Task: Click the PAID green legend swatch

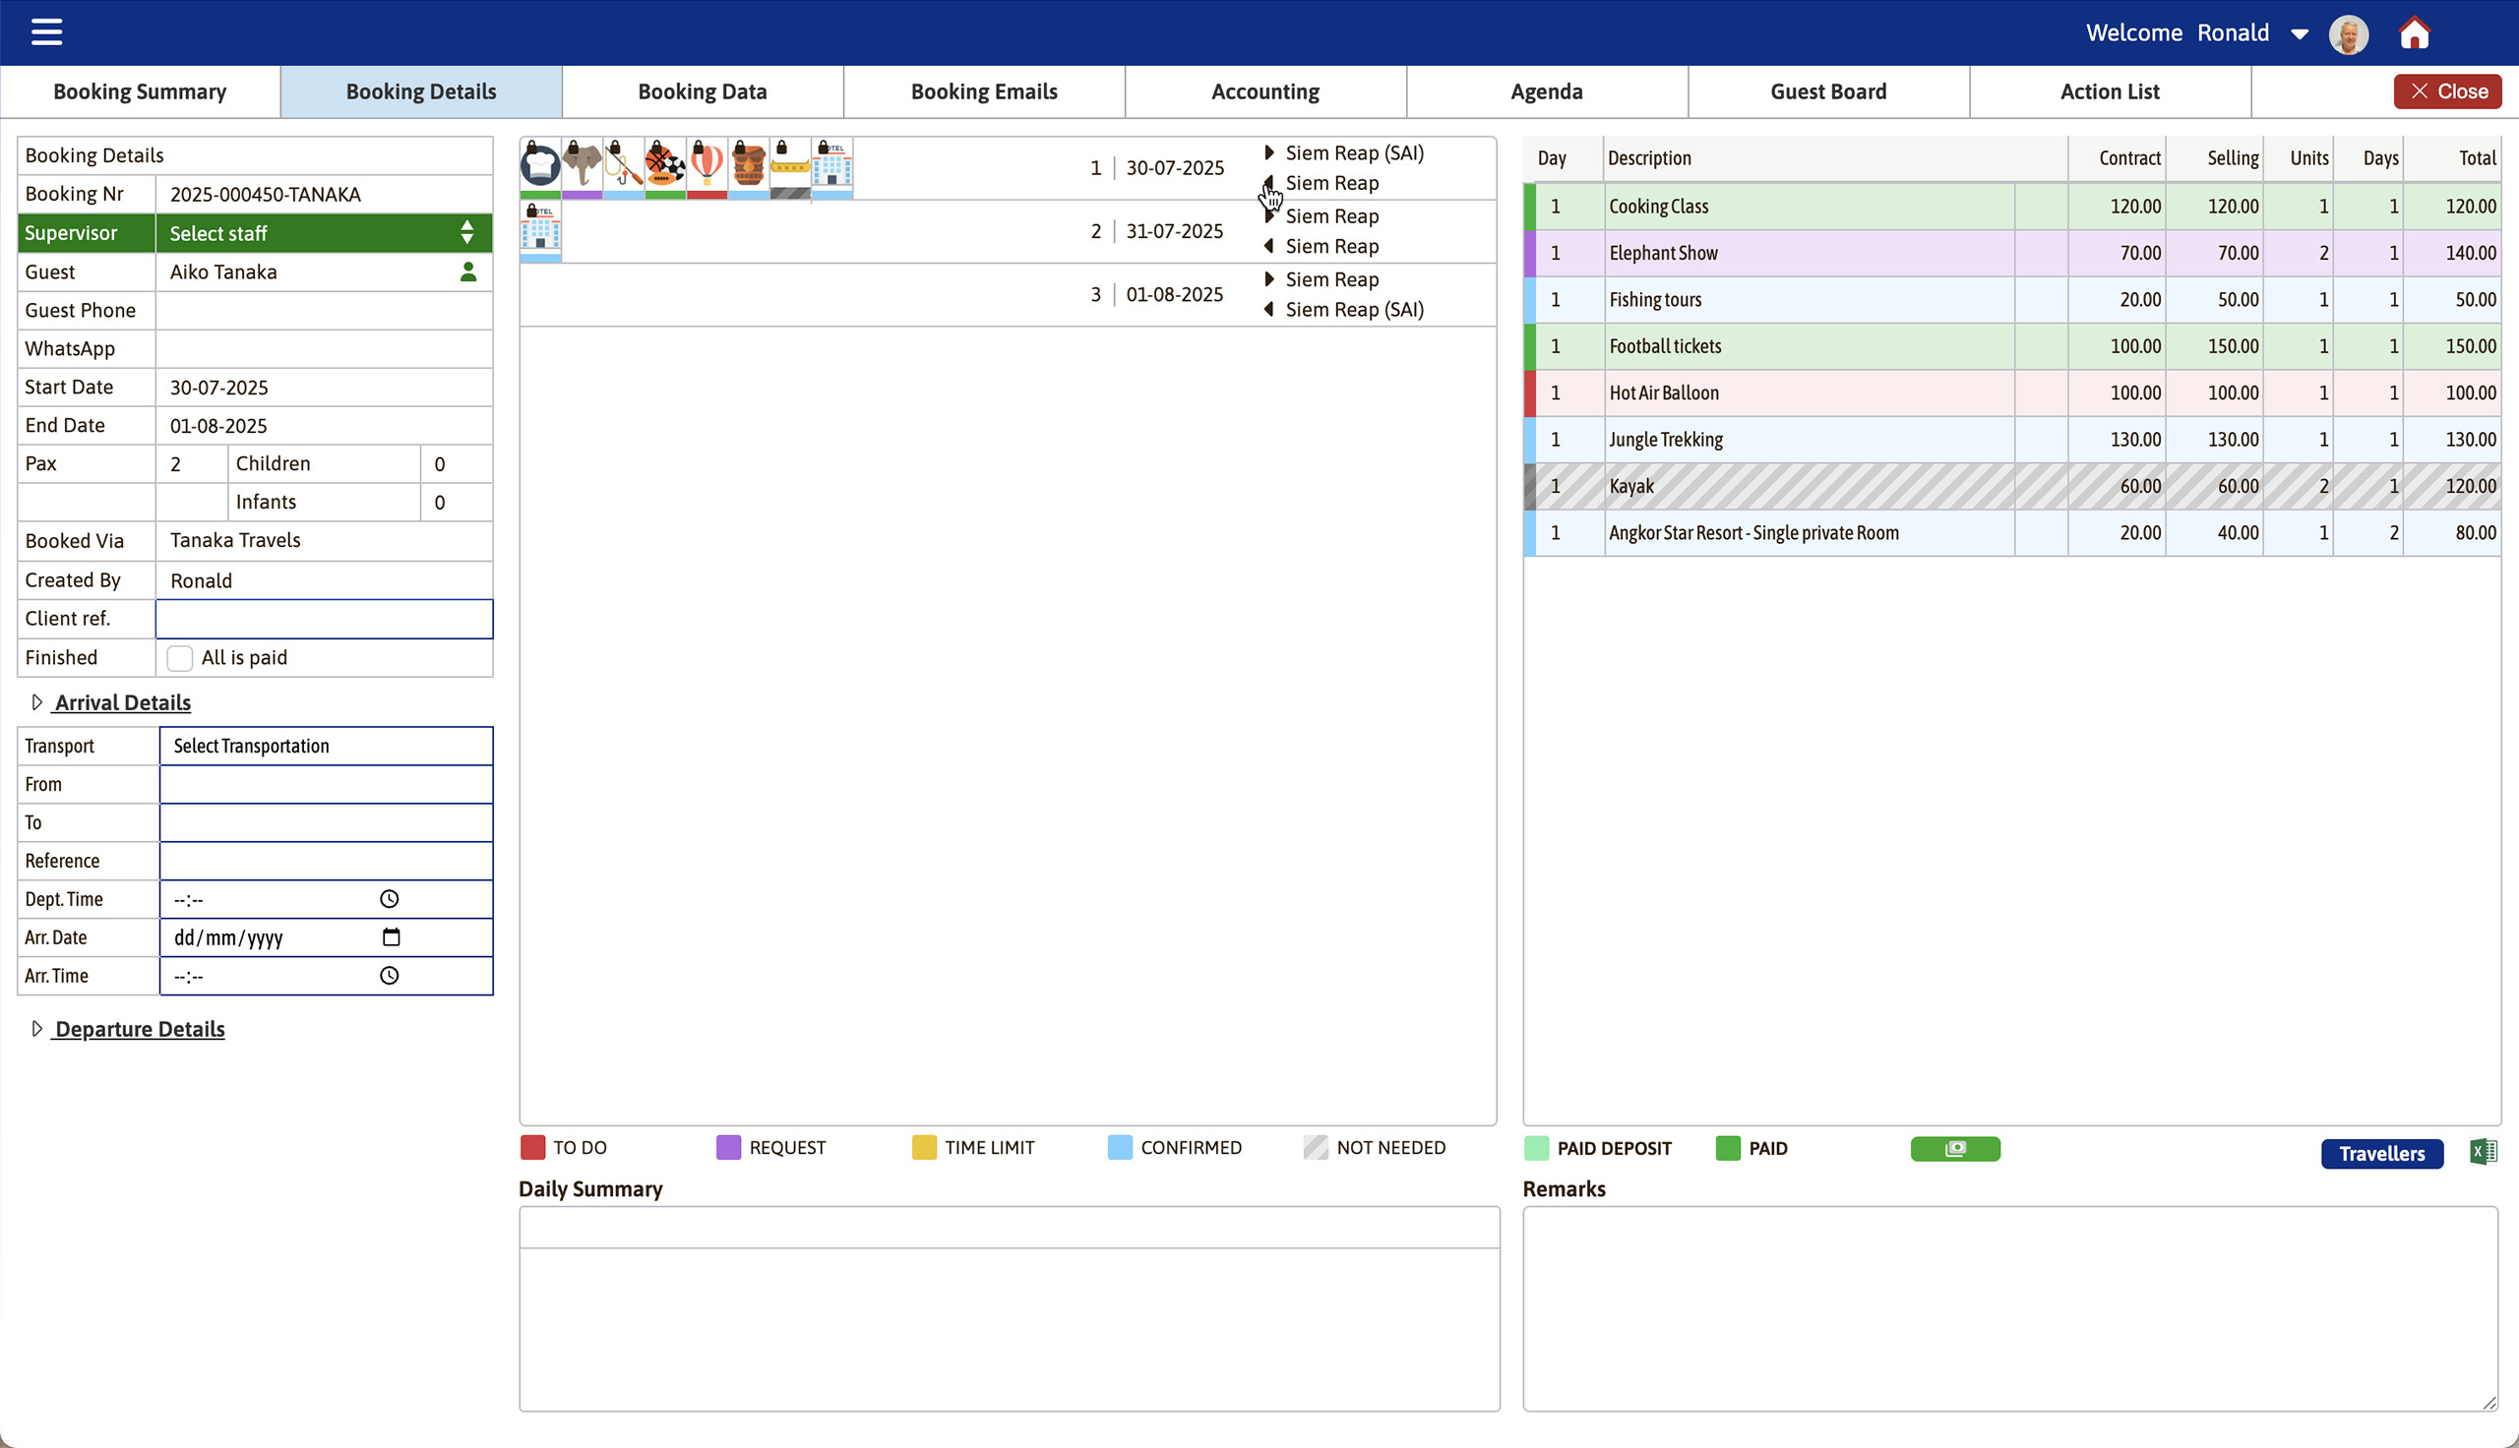Action: (x=1729, y=1149)
